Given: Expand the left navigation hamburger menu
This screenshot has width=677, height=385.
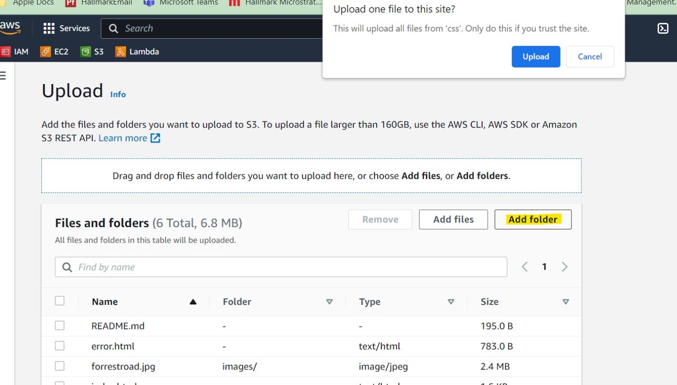Looking at the screenshot, I should [x=3, y=75].
